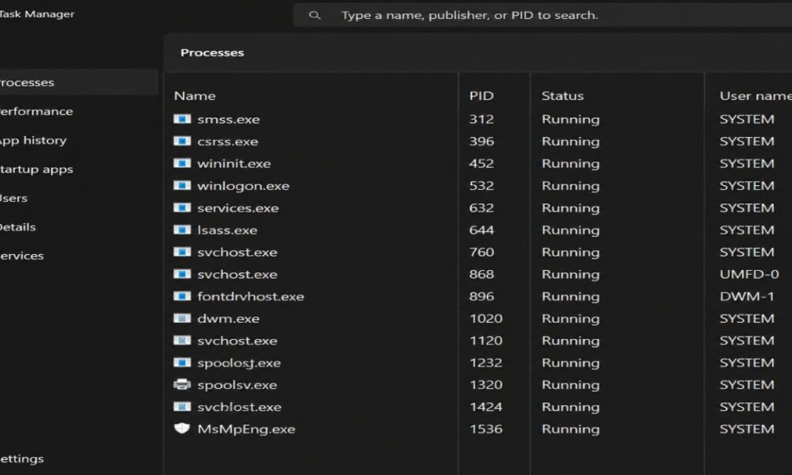Image resolution: width=792 pixels, height=475 pixels.
Task: Open the Performance page in the sidebar
Action: coord(36,111)
